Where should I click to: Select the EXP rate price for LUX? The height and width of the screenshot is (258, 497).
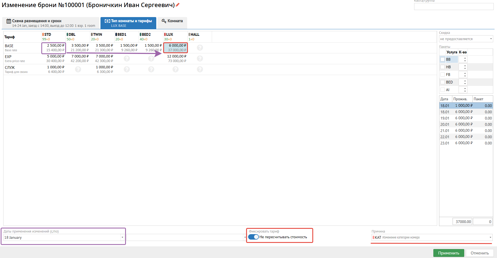click(x=176, y=59)
